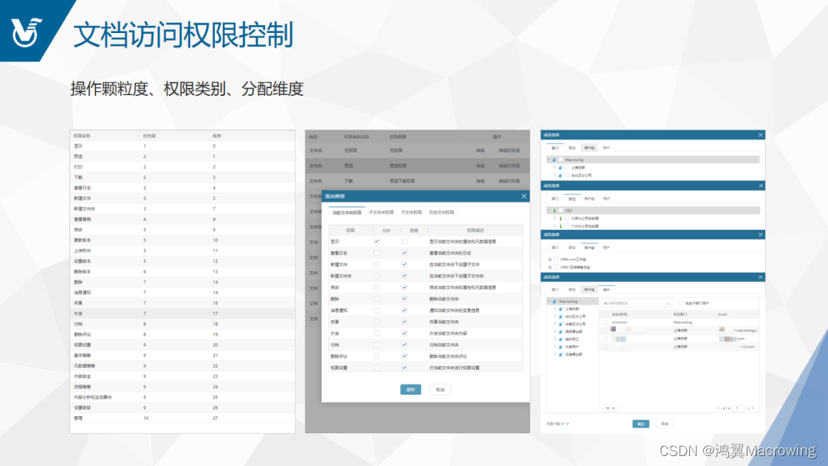
Task: Click 取消 next to the 确定 button
Action: click(665, 424)
